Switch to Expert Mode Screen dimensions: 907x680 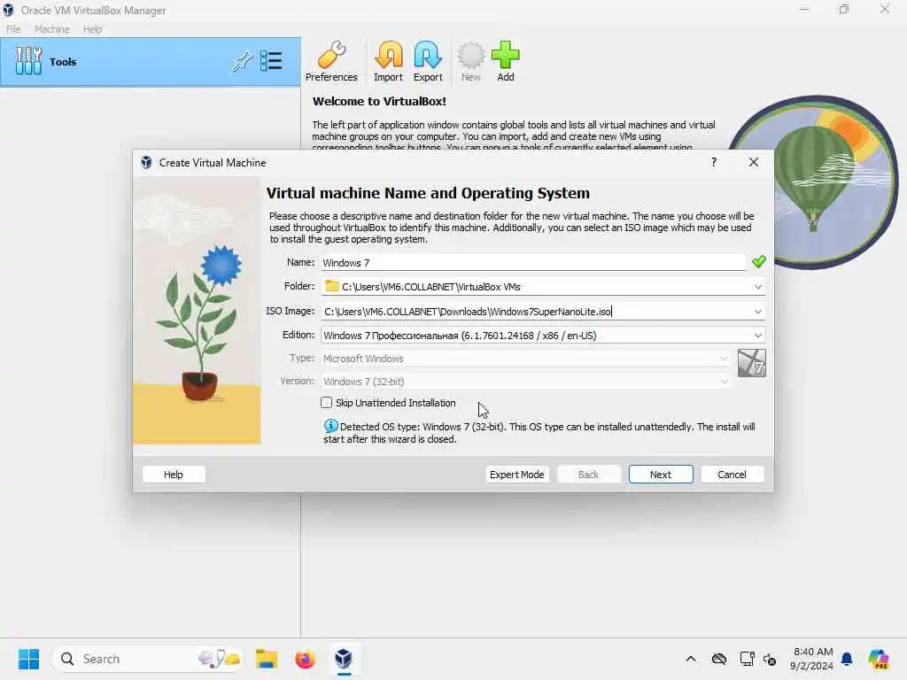(x=517, y=475)
